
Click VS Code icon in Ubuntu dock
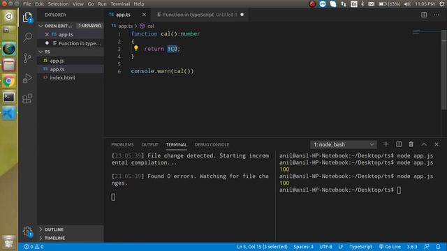[x=9, y=113]
